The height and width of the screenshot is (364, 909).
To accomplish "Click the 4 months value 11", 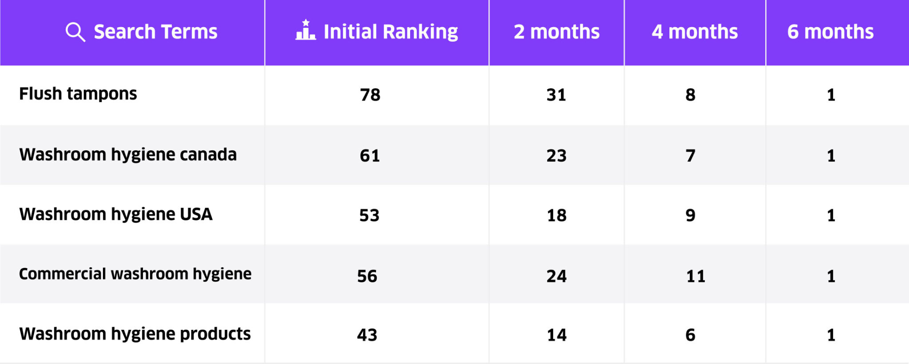I will coord(696,276).
